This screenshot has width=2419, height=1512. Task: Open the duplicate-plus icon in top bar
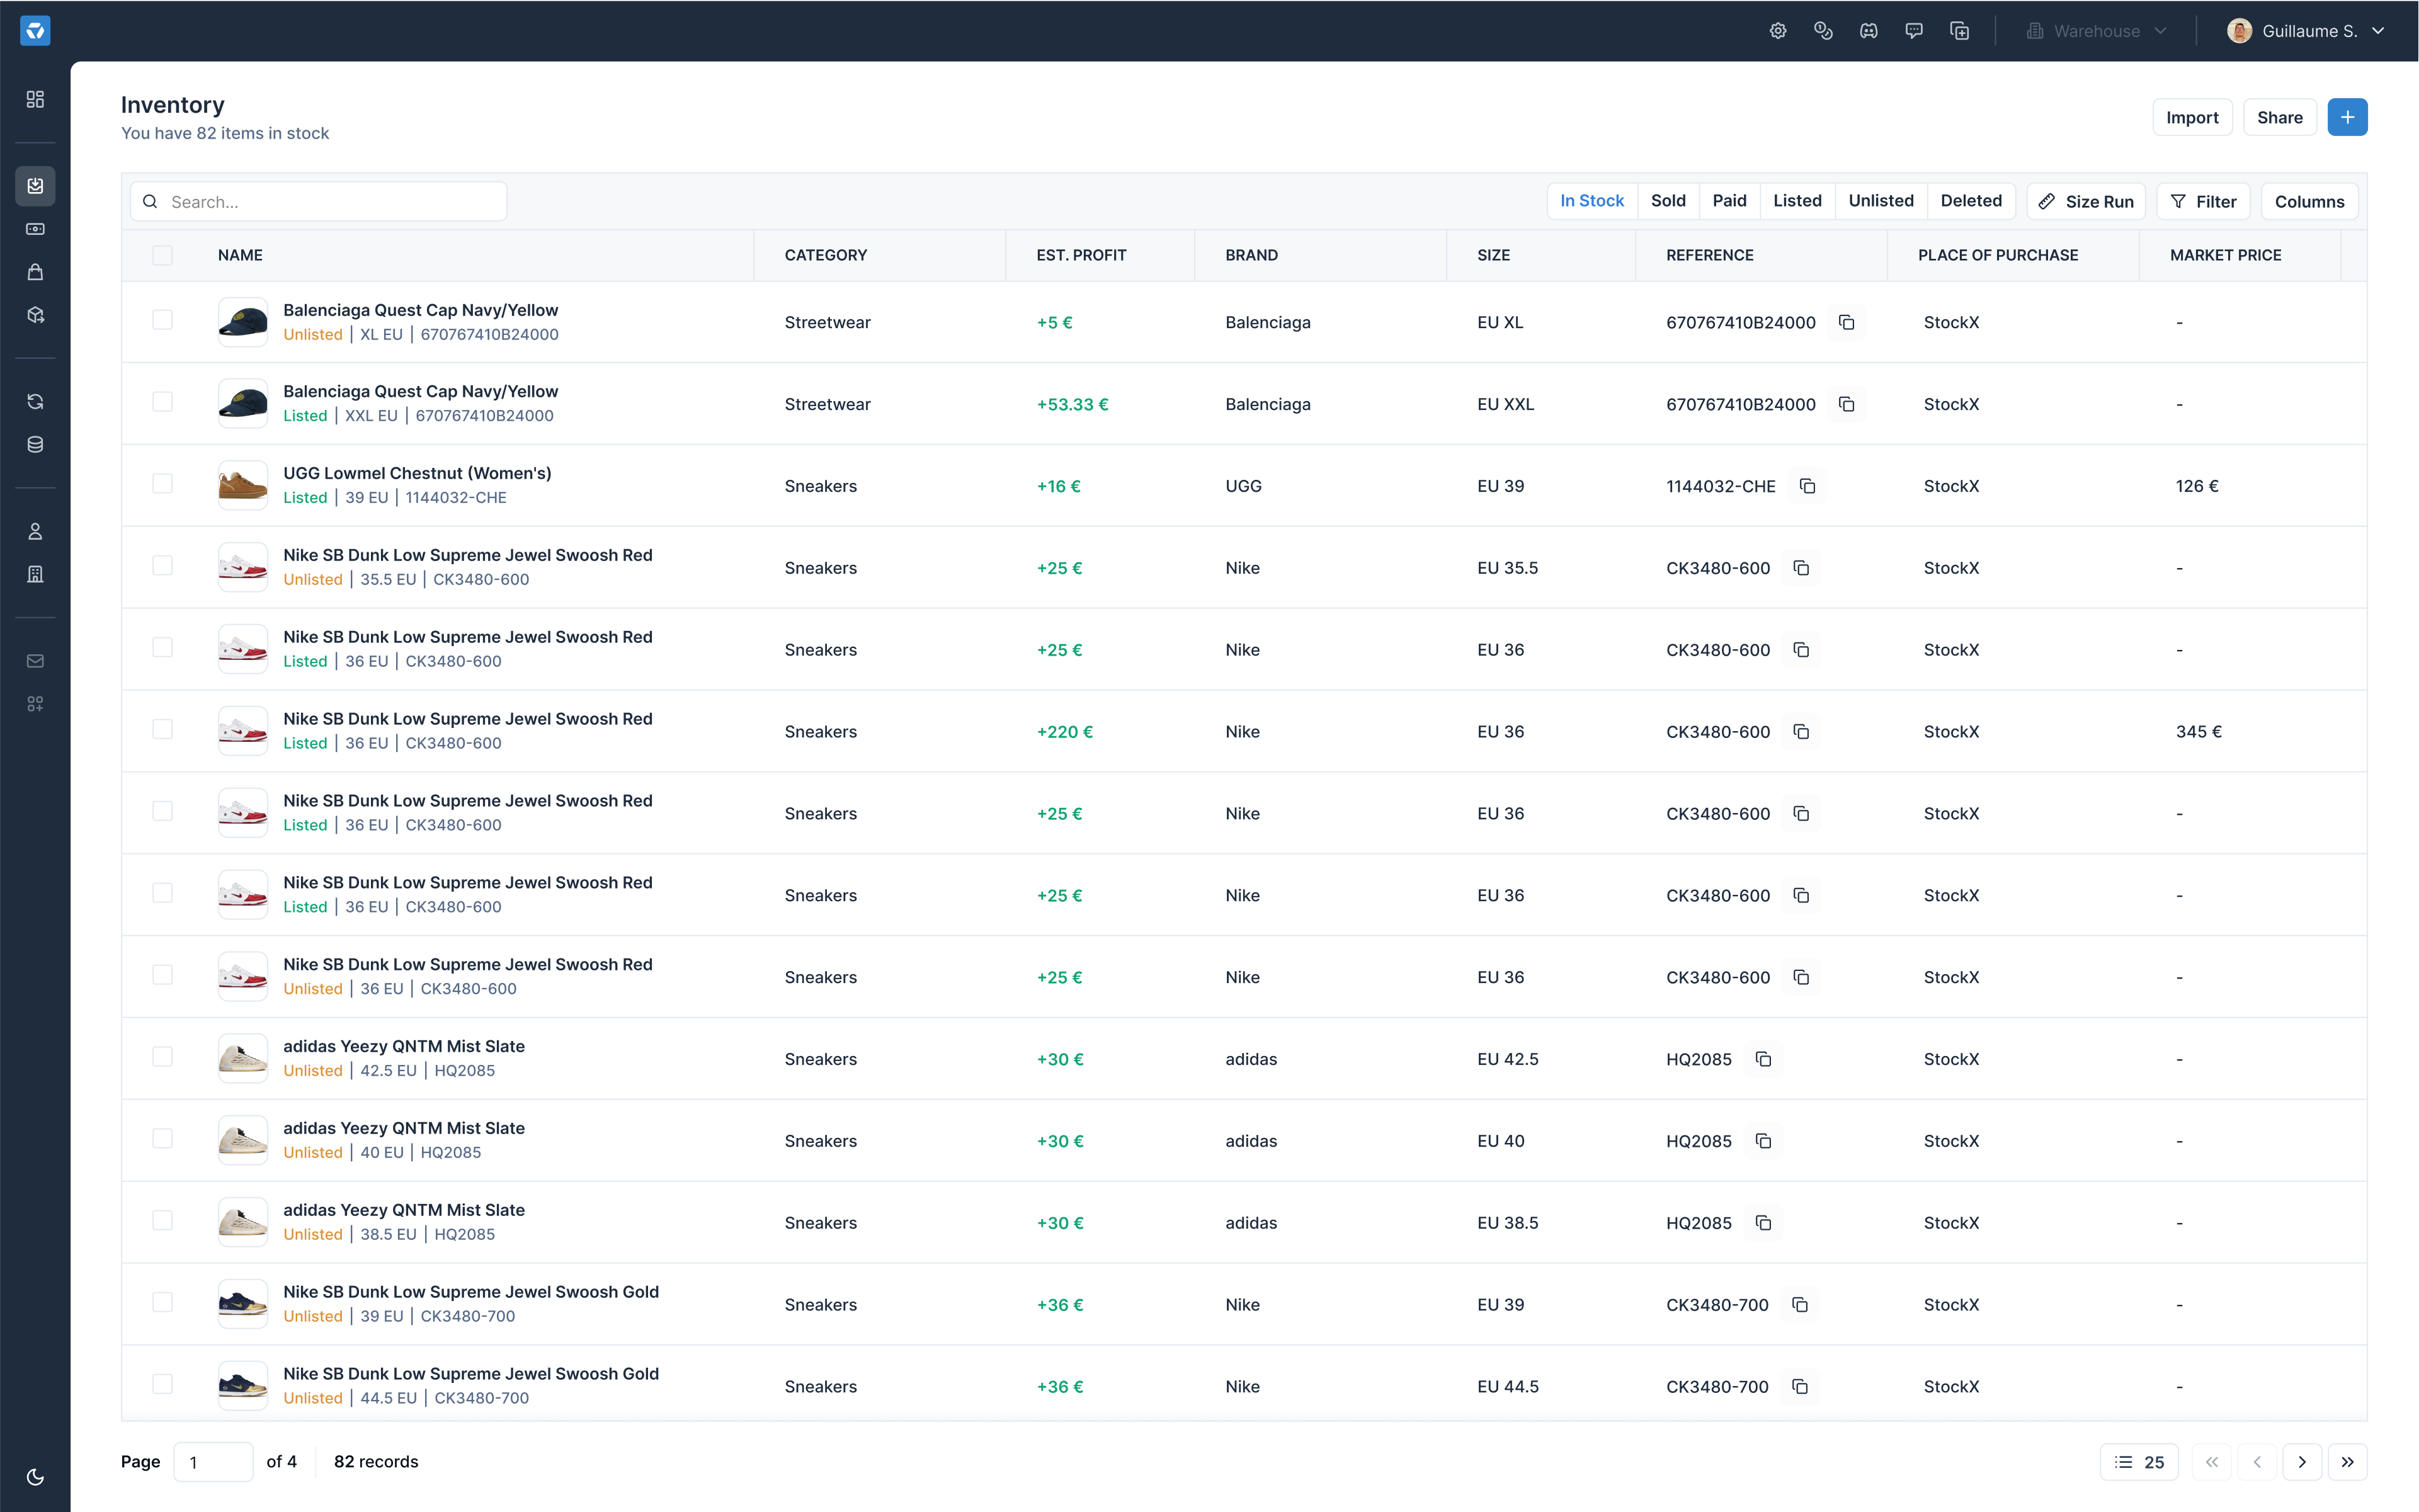pyautogui.click(x=1960, y=31)
